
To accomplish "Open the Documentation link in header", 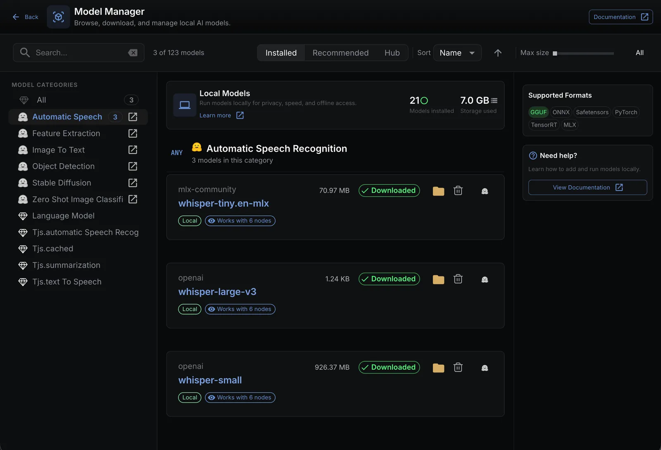I will (x=621, y=17).
